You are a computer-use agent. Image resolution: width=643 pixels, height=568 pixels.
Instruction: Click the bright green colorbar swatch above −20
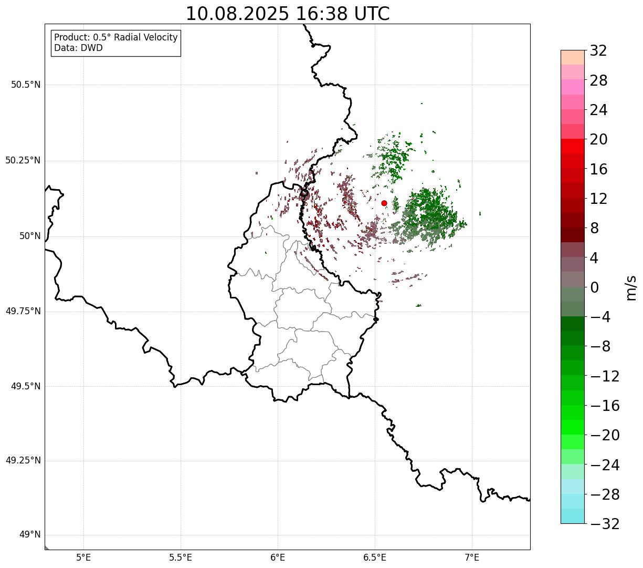click(x=573, y=428)
